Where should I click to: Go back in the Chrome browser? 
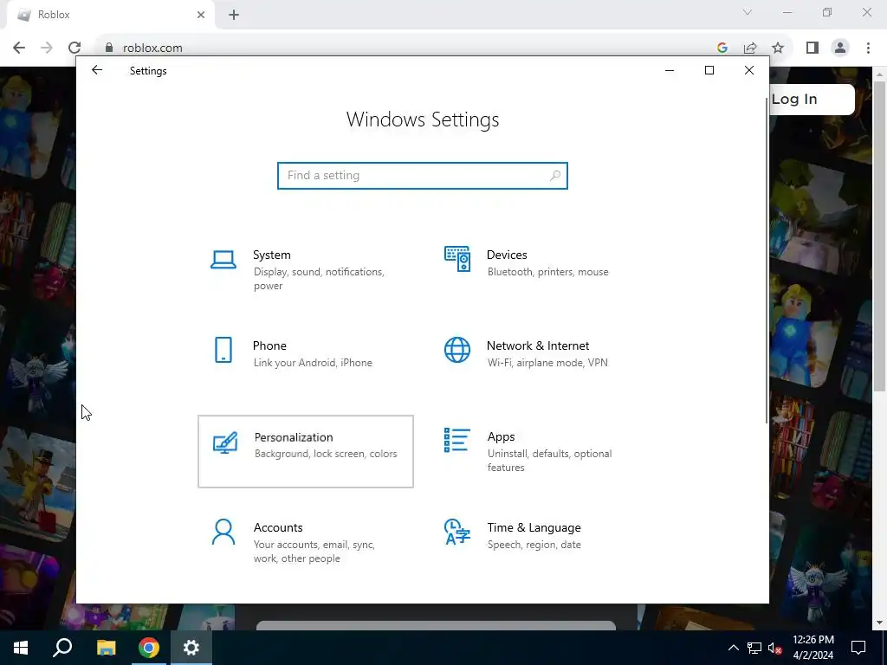tap(19, 48)
